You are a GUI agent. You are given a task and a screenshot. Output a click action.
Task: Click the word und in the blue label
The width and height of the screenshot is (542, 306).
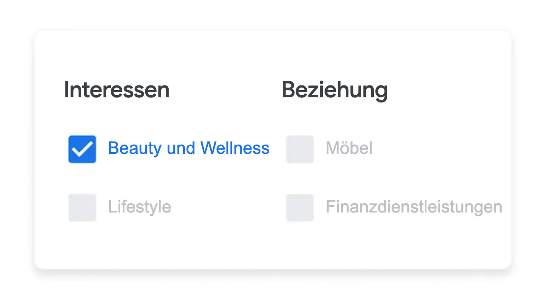181,148
